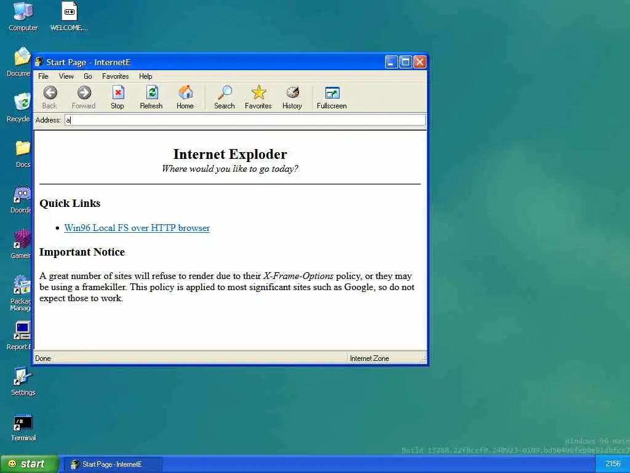Open Favorites star icon in toolbar
Viewport: 630px width, 473px height.
[x=258, y=93]
